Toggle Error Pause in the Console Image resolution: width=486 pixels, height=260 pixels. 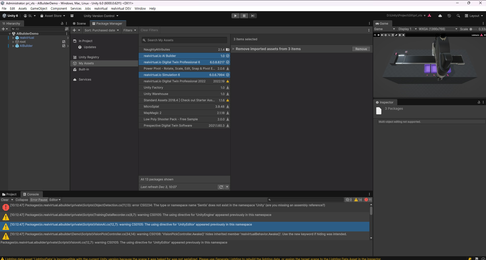(39, 200)
